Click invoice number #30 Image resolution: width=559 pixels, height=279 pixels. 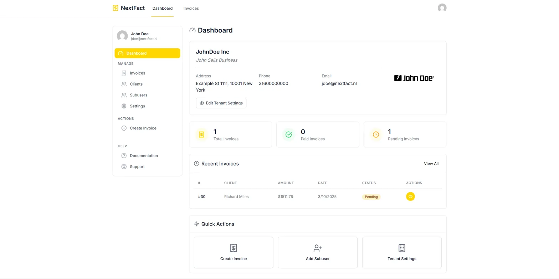pos(202,197)
